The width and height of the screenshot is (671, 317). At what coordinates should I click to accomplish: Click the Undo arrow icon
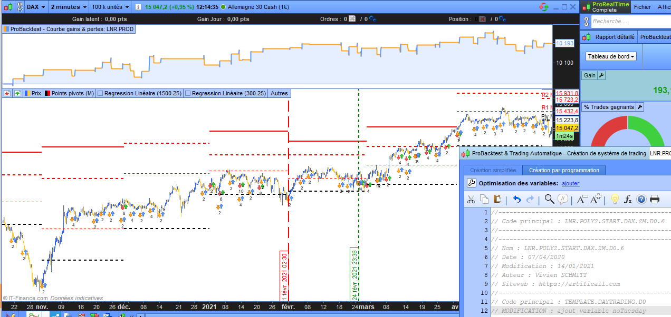tap(517, 199)
